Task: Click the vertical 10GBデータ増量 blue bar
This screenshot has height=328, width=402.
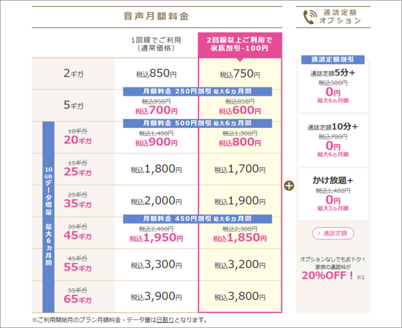Action: (x=48, y=216)
